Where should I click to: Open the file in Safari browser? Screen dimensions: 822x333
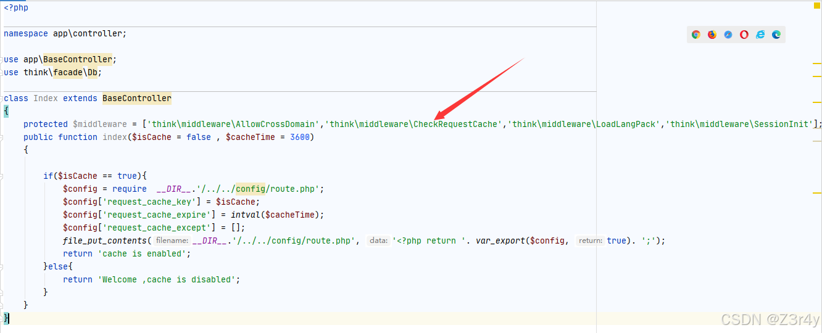click(728, 35)
